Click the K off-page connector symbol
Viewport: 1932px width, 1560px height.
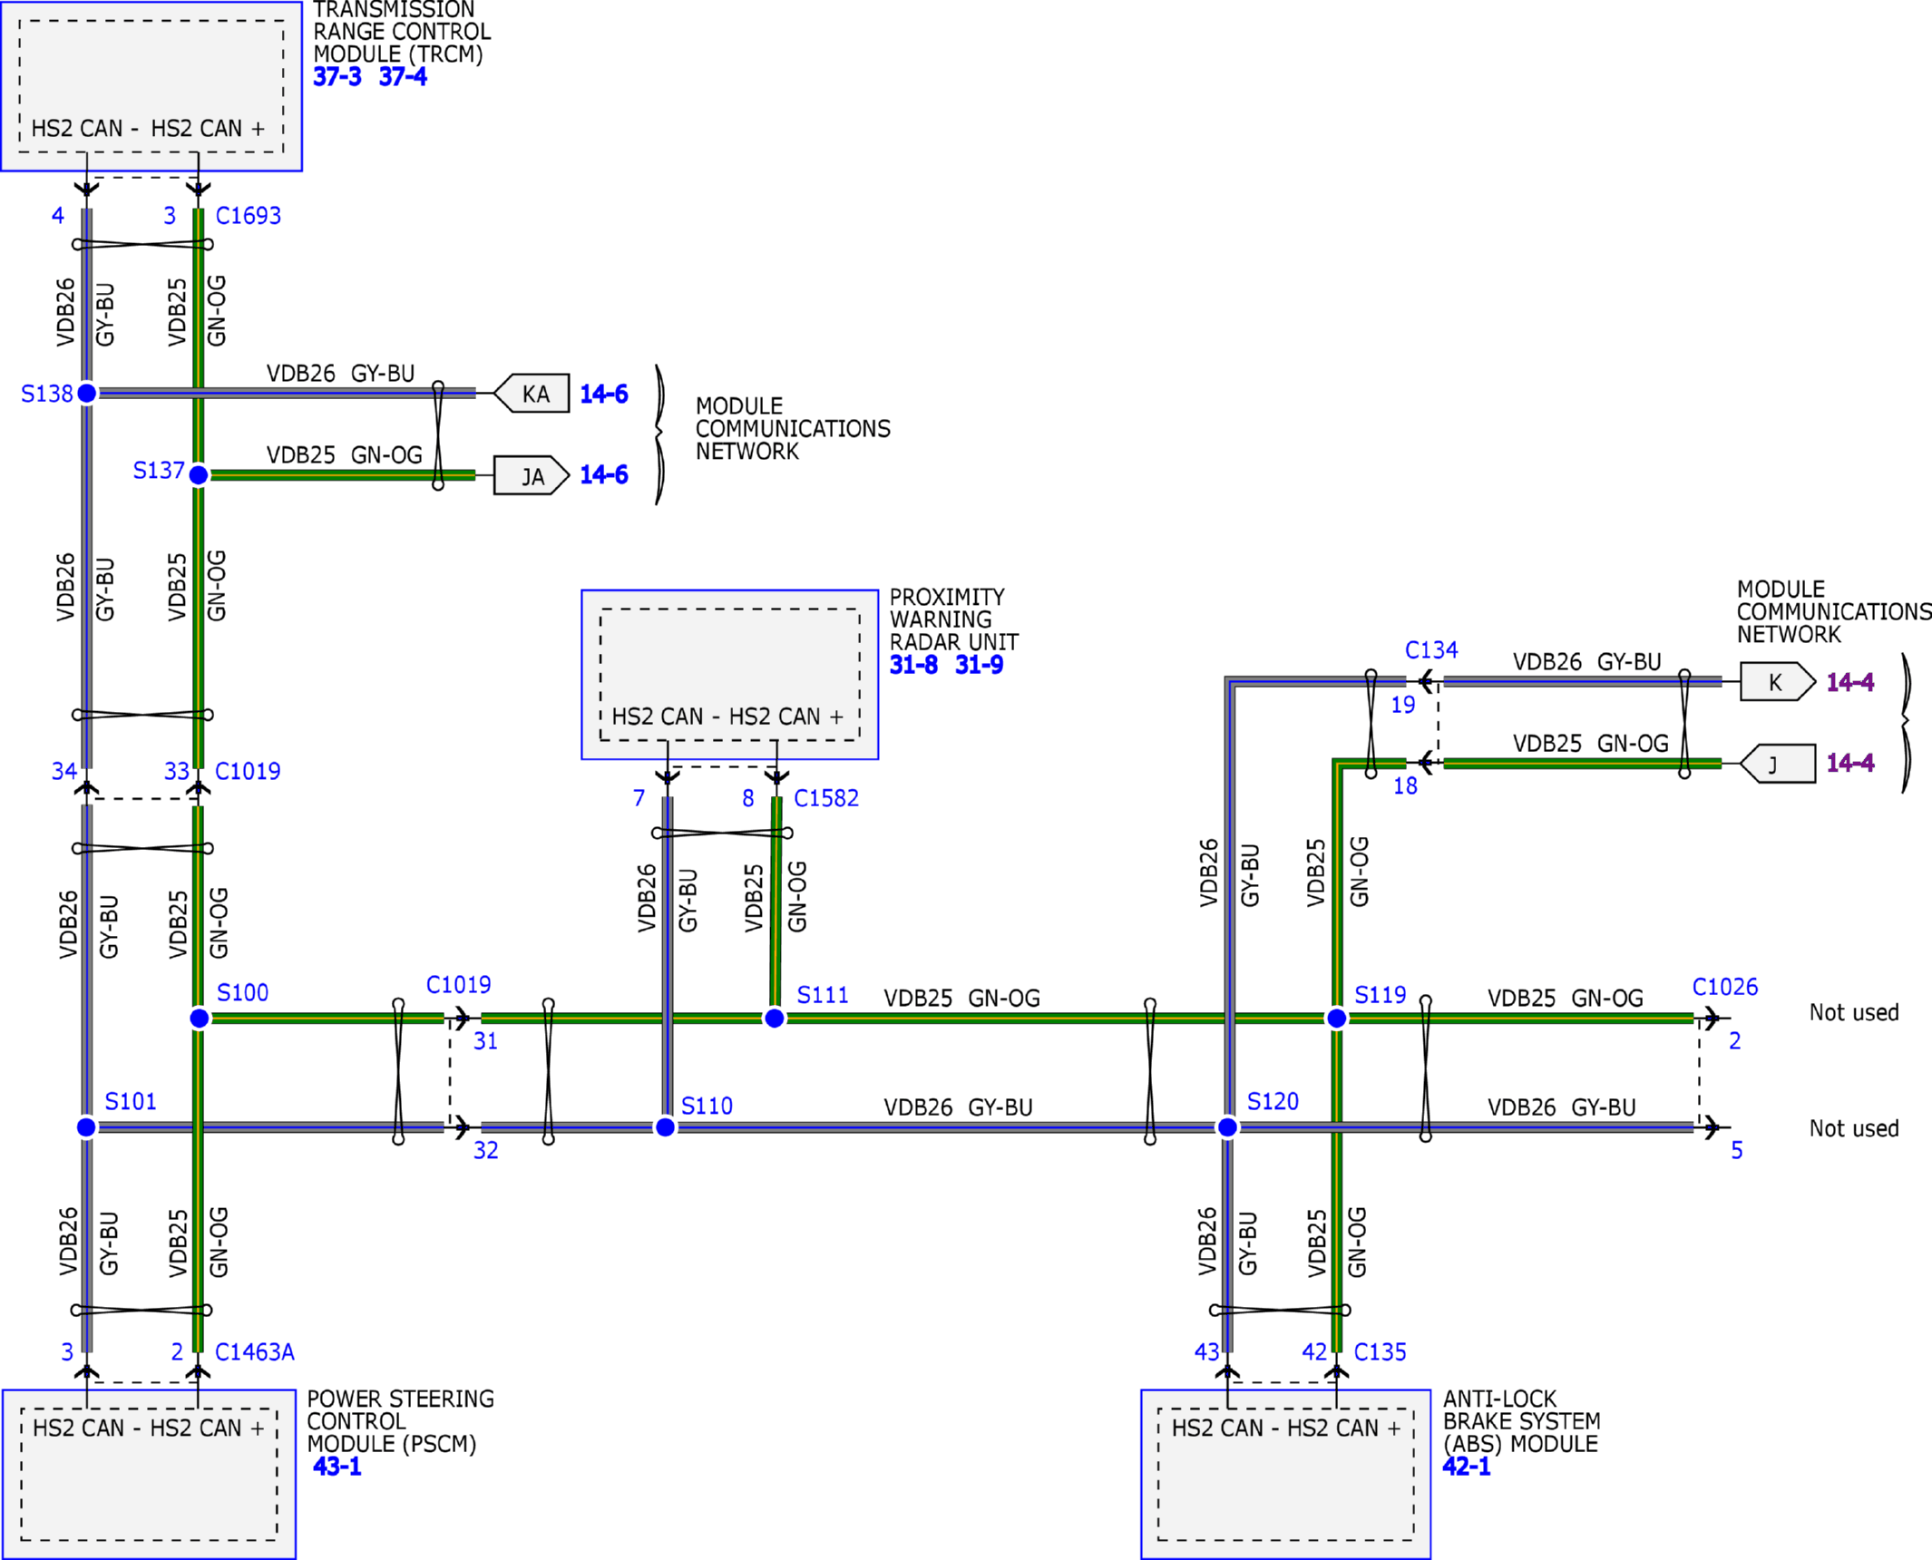tap(1778, 682)
